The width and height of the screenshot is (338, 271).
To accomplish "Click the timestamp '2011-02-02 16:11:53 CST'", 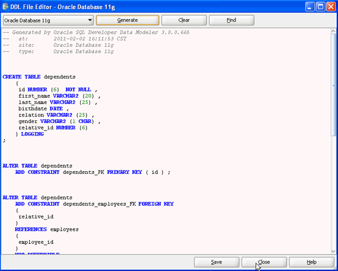I will click(x=90, y=39).
